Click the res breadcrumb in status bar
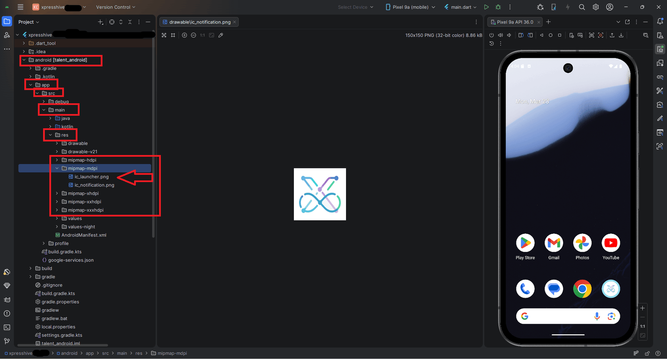This screenshot has width=667, height=359. tap(139, 353)
